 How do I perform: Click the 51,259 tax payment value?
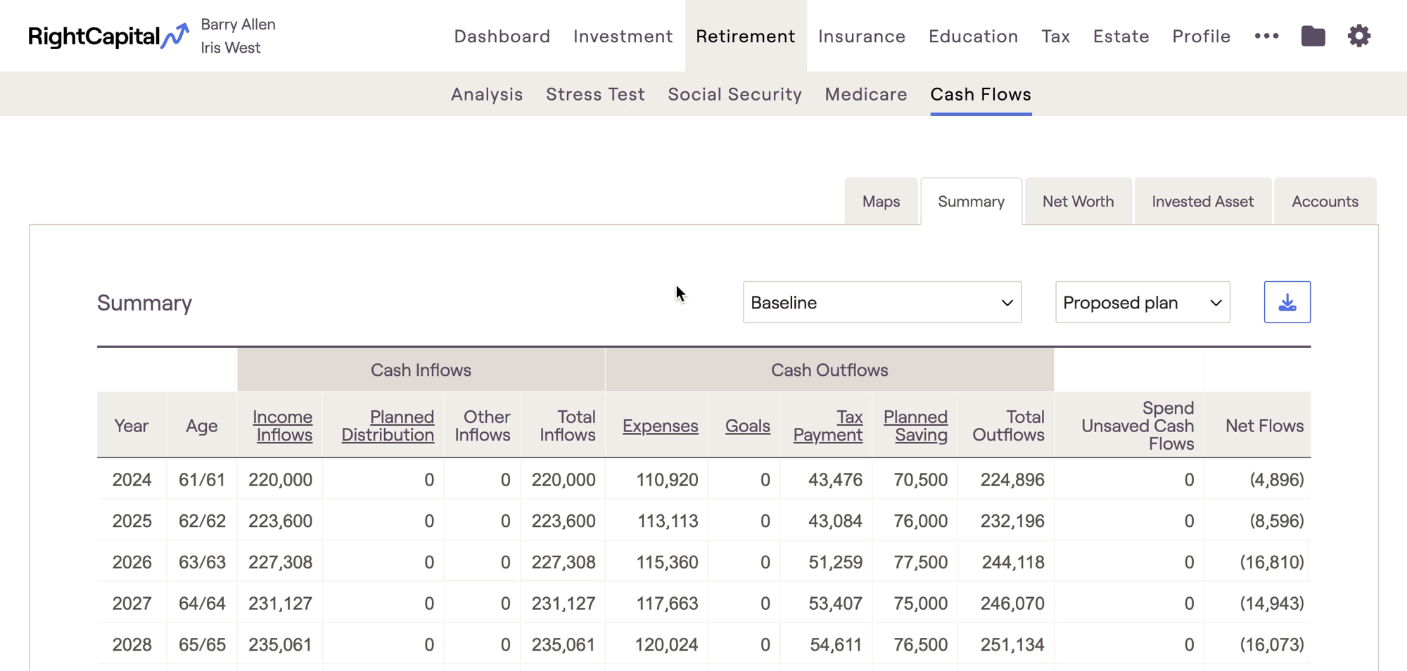click(835, 562)
